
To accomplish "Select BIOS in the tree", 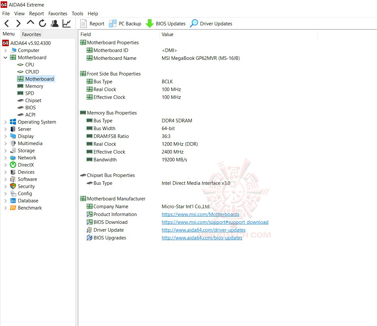I will (x=31, y=107).
